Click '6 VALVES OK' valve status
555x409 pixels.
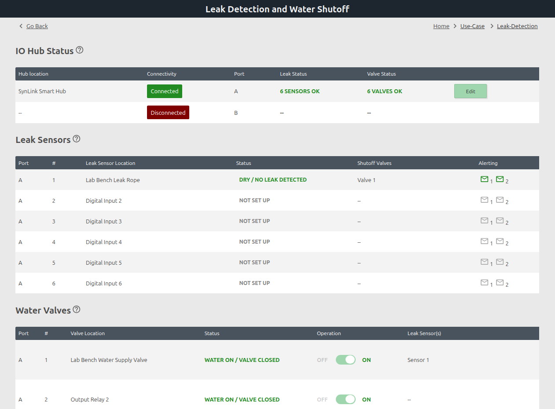point(385,91)
